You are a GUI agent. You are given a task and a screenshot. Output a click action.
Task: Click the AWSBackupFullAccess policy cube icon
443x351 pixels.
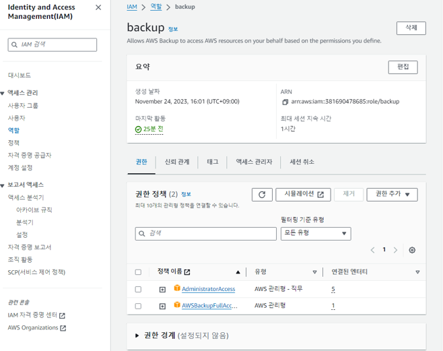coord(177,305)
